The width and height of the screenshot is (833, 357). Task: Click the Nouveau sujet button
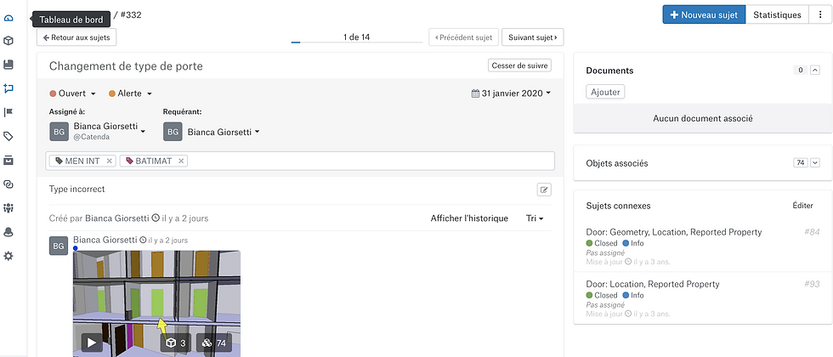tap(704, 15)
